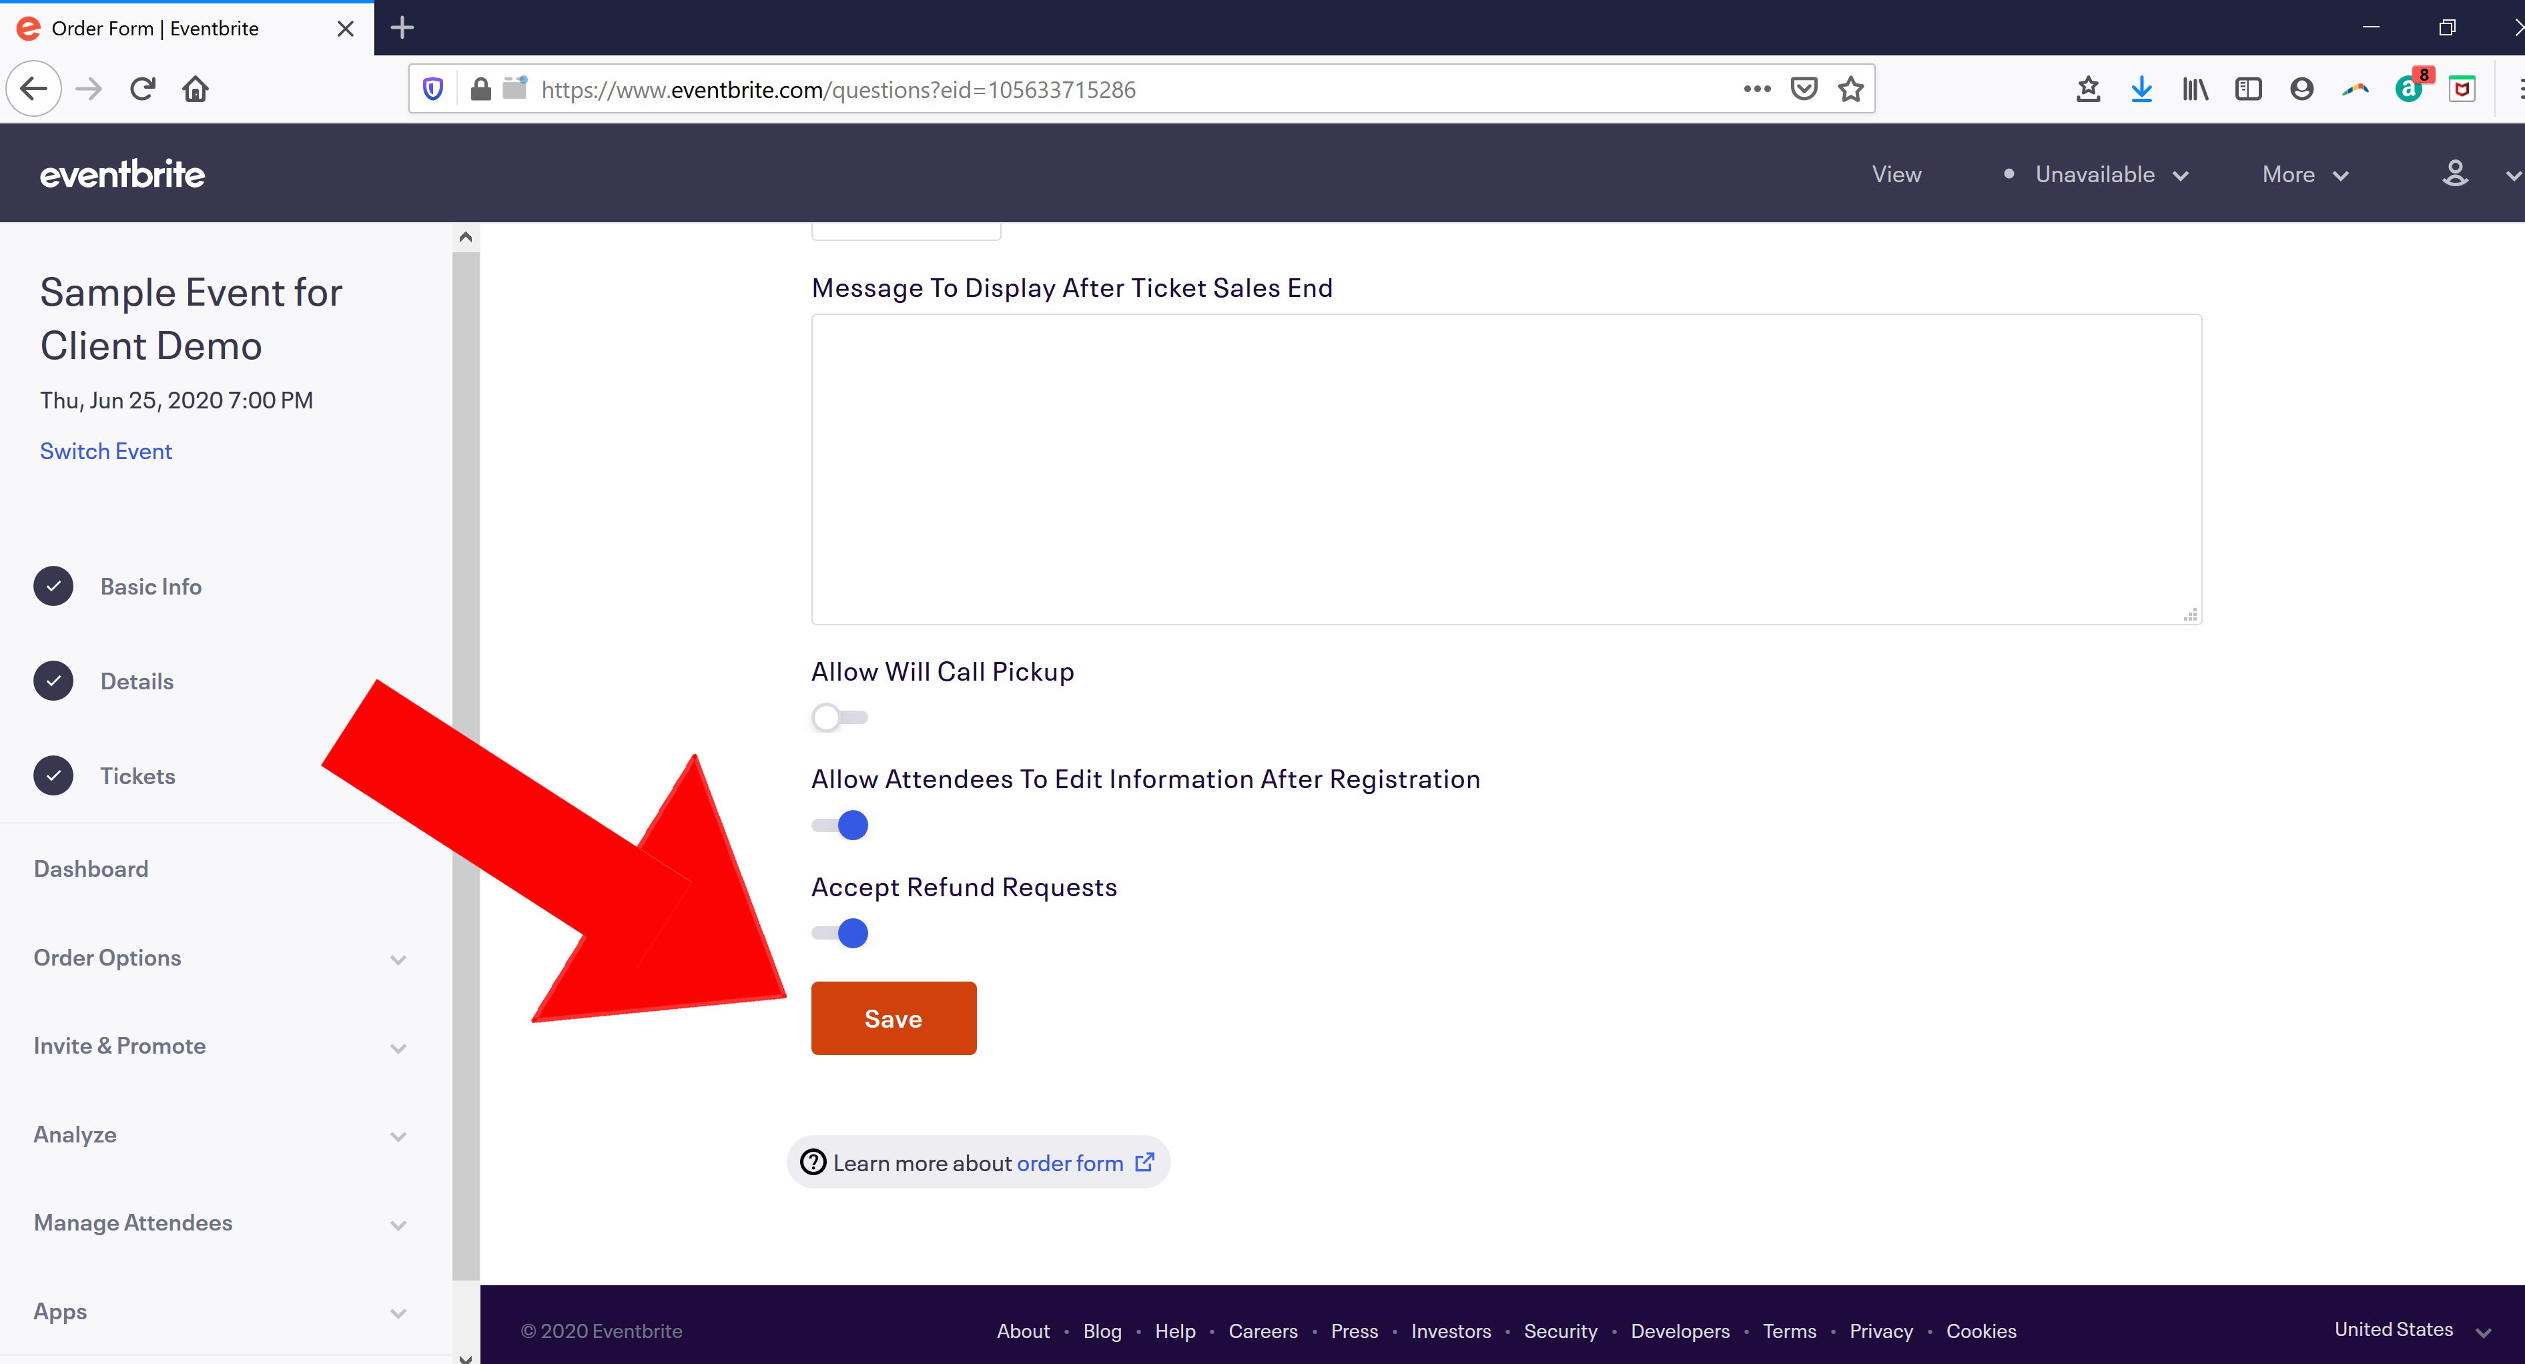The image size is (2525, 1364).
Task: Open a new browser tab with plus
Action: (402, 27)
